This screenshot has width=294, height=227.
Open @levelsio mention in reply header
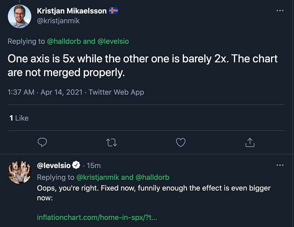tap(113, 41)
